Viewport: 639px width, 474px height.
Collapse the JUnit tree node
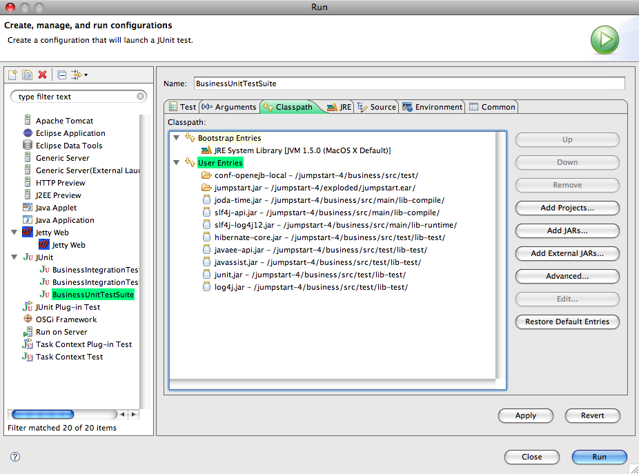14,257
